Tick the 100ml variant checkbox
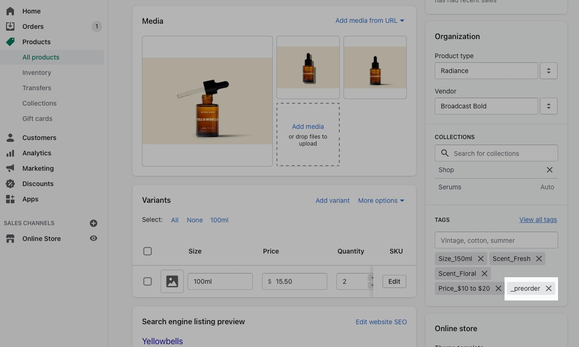579x347 pixels. pos(148,281)
